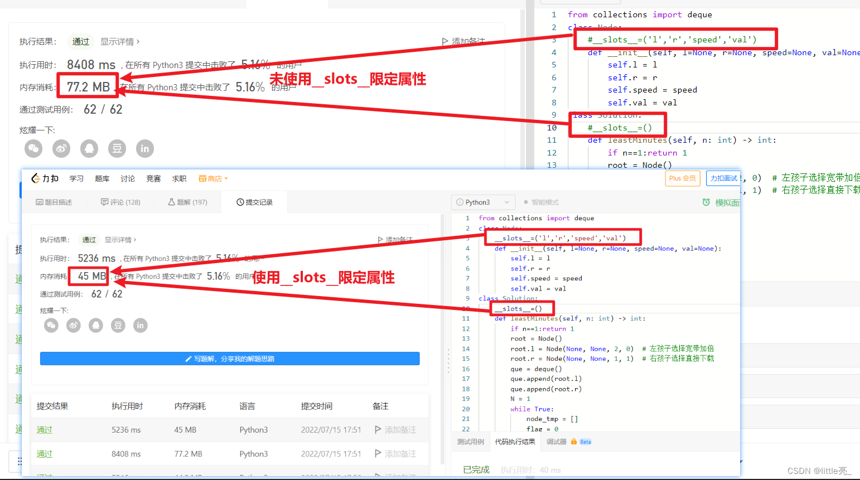Open 通过 link in the 5236 ms row

pyautogui.click(x=44, y=429)
